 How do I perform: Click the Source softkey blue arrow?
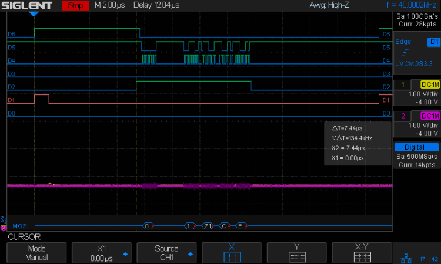(191, 254)
